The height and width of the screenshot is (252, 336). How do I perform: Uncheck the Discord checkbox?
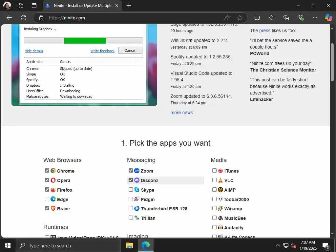[131, 180]
